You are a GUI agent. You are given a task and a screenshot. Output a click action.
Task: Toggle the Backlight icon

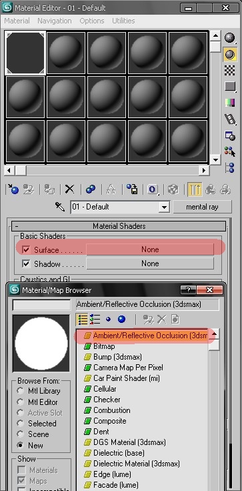[230, 55]
